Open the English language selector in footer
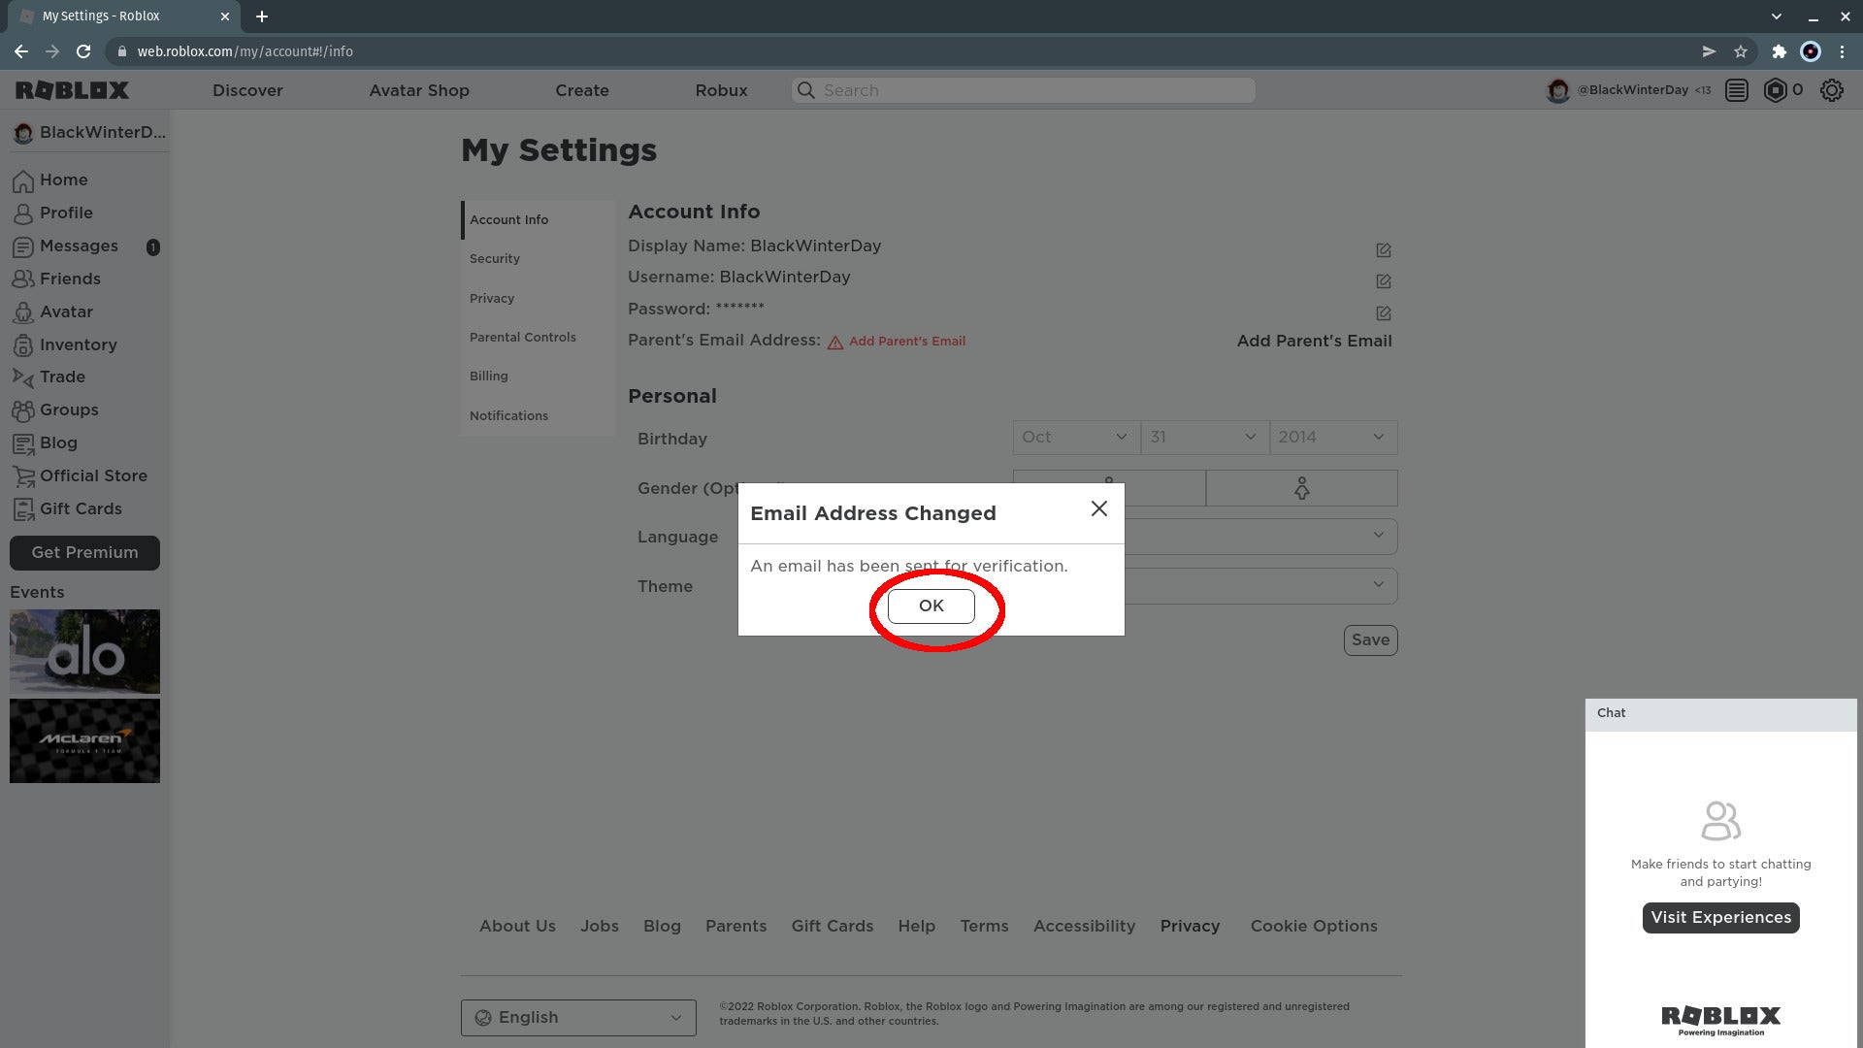The width and height of the screenshot is (1863, 1048). pyautogui.click(x=578, y=1018)
